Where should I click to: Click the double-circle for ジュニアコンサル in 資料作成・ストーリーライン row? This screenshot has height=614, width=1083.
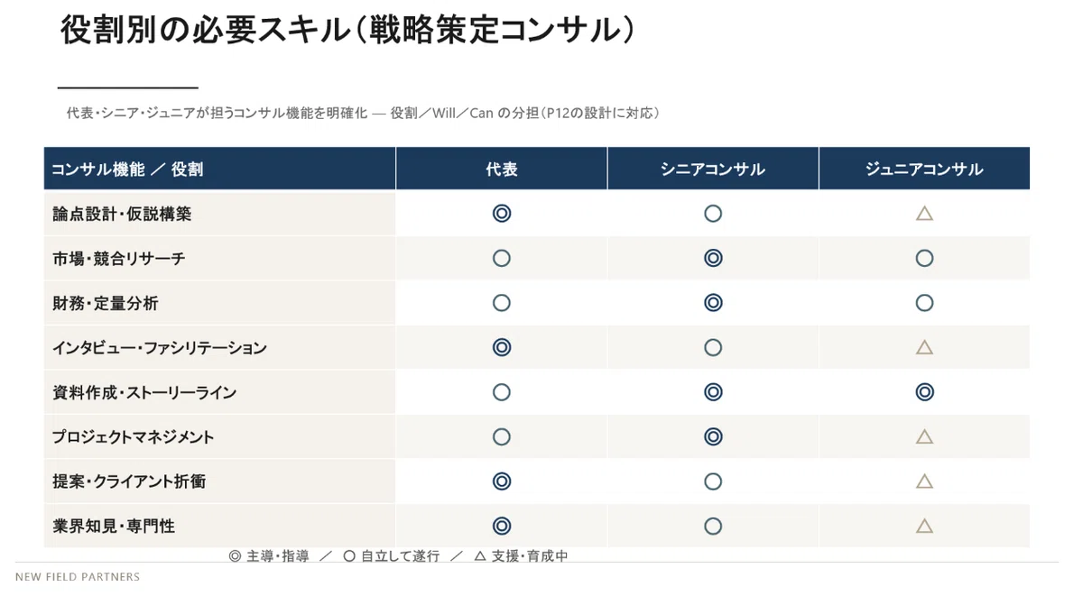click(924, 392)
